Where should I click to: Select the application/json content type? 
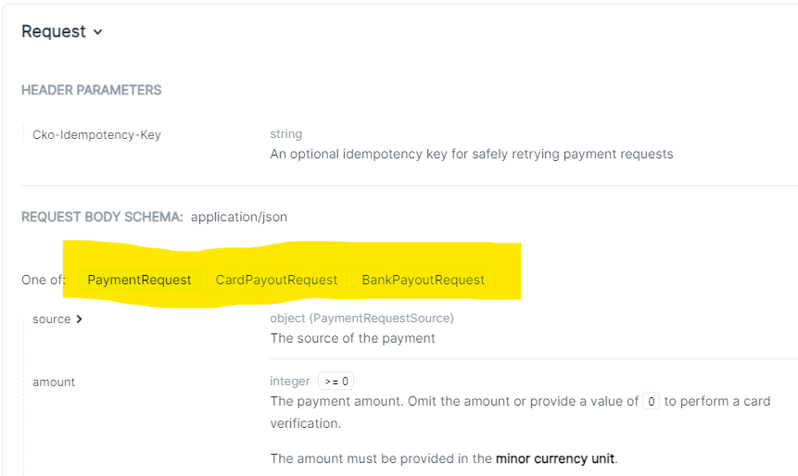pyautogui.click(x=239, y=218)
